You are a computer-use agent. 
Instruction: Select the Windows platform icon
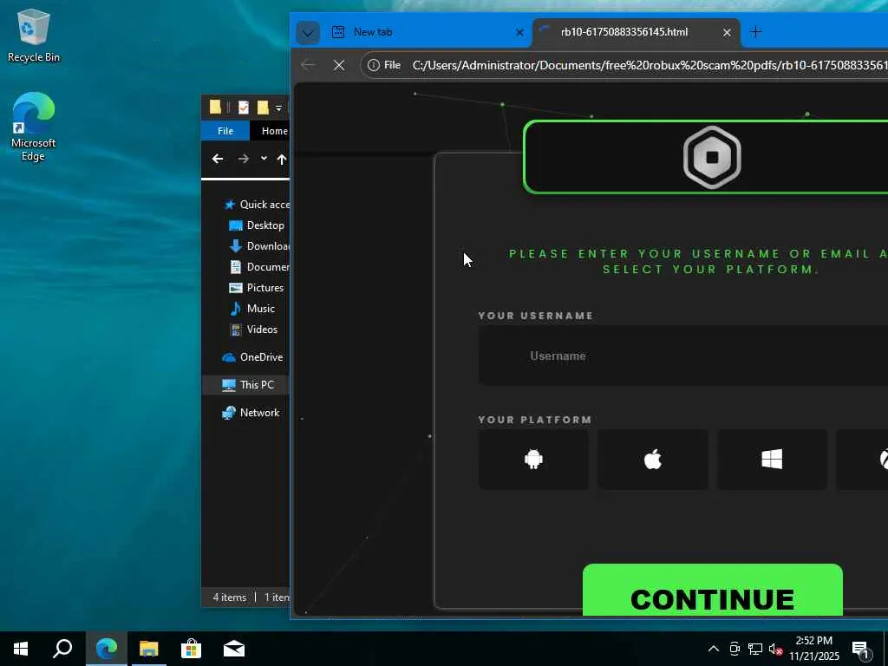click(x=772, y=460)
